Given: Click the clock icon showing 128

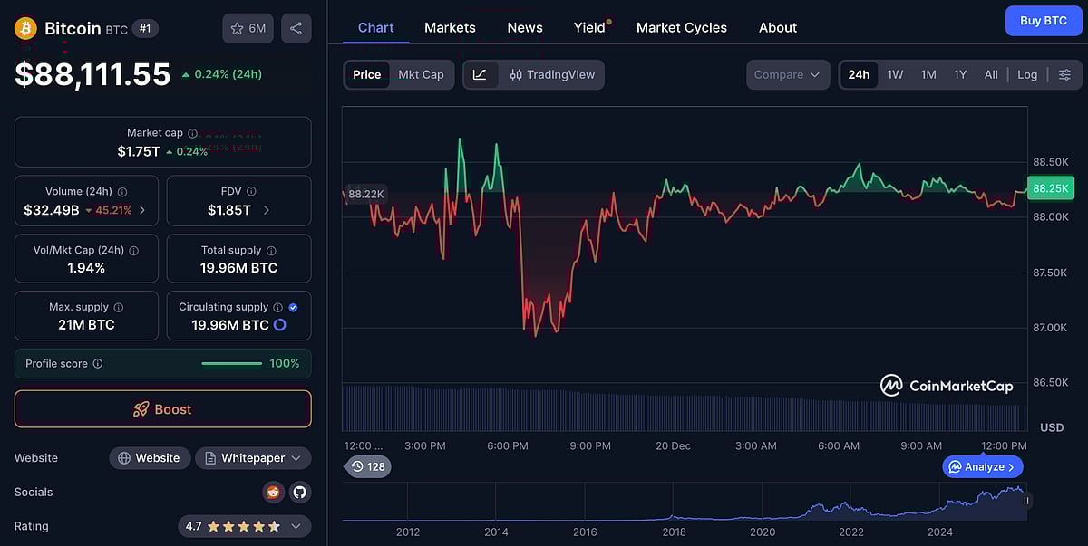Looking at the screenshot, I should 367,466.
